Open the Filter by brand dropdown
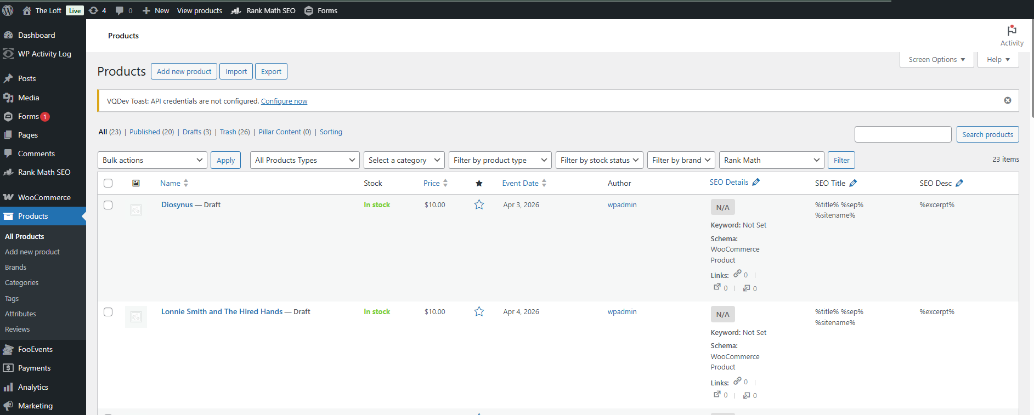 [x=681, y=160]
